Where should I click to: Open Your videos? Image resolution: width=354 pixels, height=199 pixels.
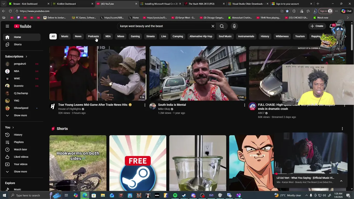tap(22, 164)
